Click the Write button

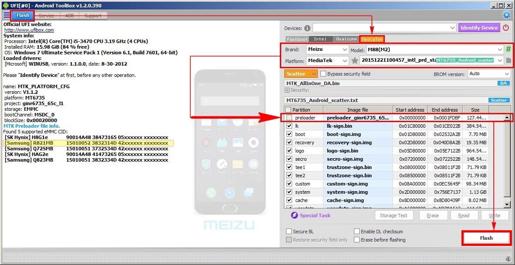pyautogui.click(x=495, y=215)
